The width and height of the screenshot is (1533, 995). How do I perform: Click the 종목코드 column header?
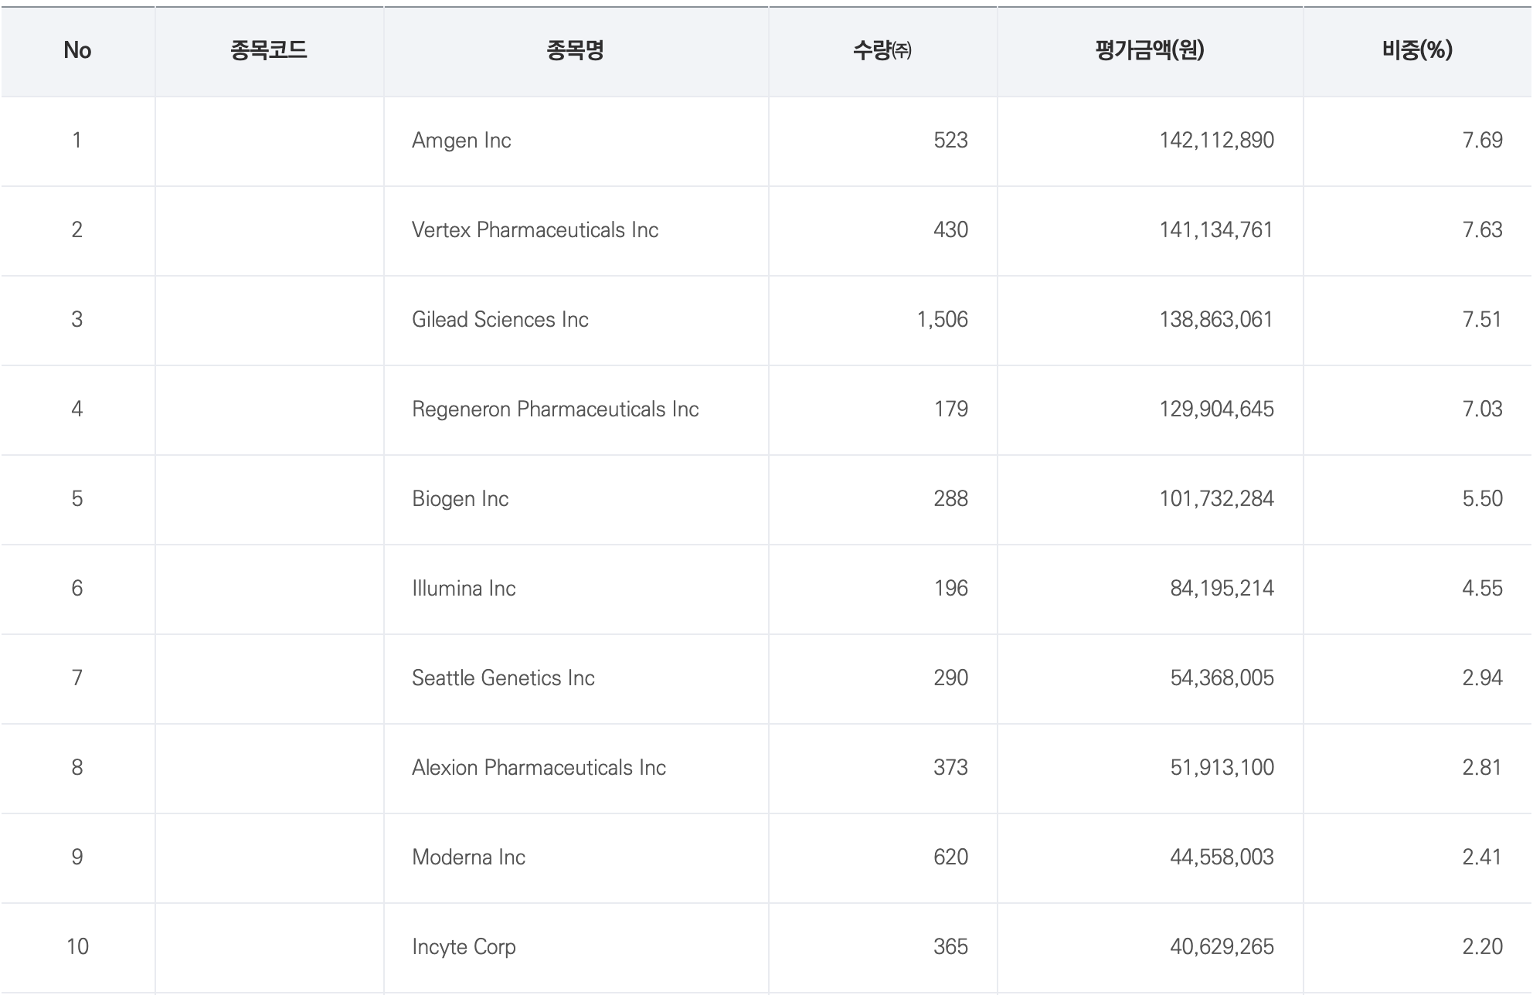(269, 50)
